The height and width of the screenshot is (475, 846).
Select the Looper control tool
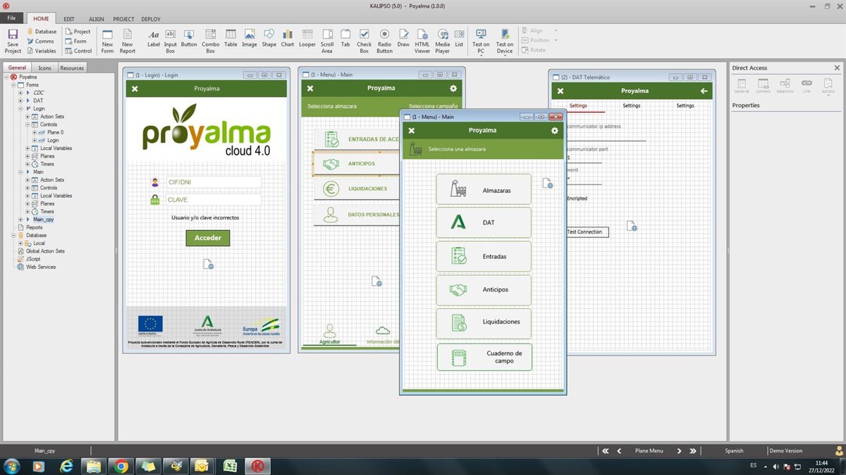click(x=307, y=35)
